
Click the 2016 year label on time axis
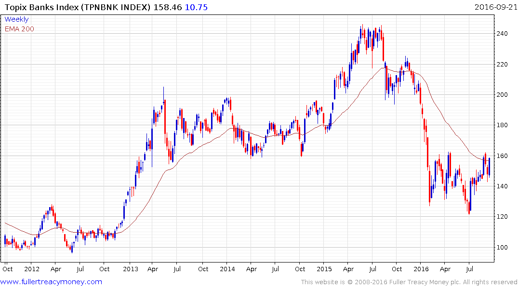pyautogui.click(x=421, y=269)
